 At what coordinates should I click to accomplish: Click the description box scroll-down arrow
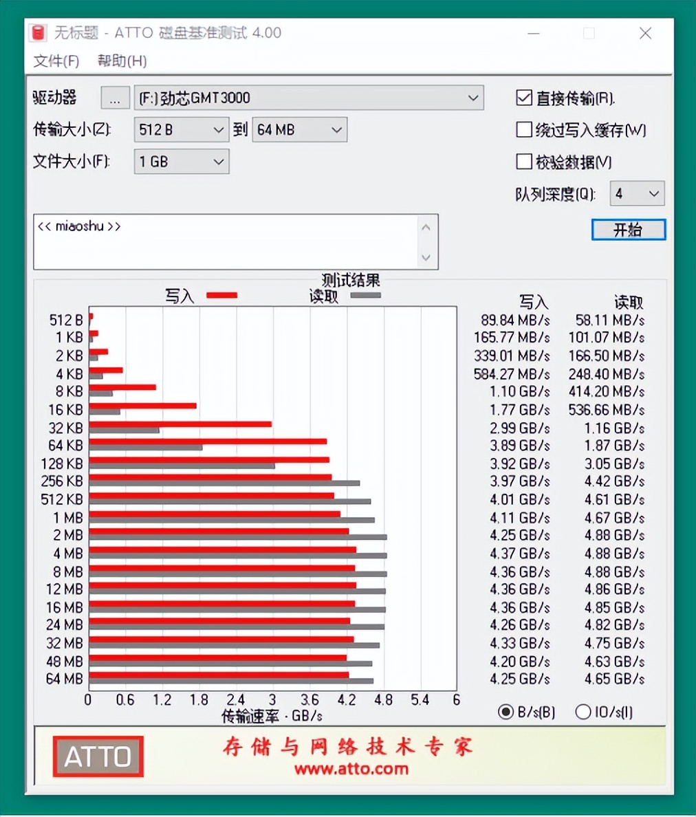[426, 258]
